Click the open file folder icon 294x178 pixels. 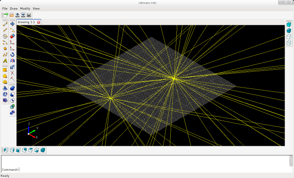pos(12,15)
